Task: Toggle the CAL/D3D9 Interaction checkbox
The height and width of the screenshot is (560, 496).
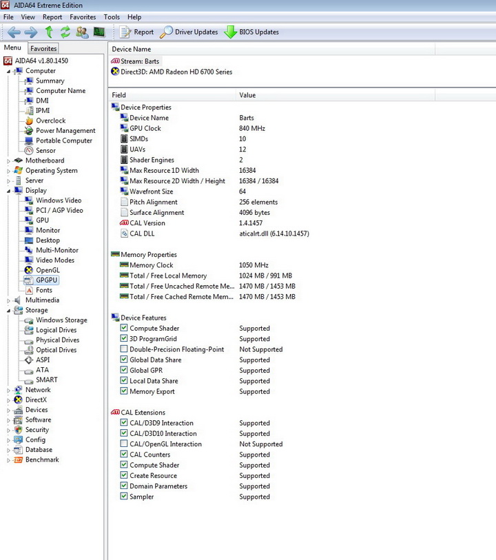Action: pyautogui.click(x=124, y=422)
